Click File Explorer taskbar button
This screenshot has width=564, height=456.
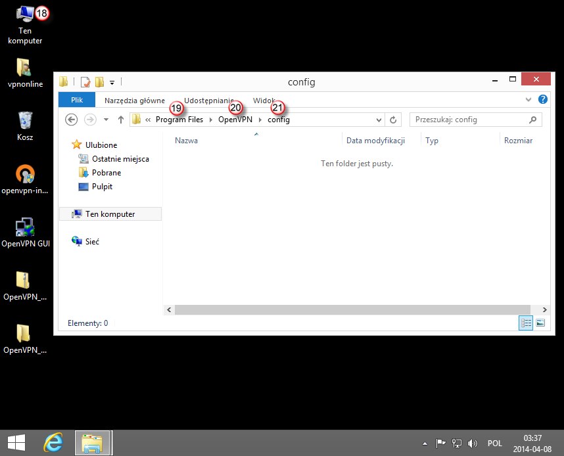(x=92, y=443)
